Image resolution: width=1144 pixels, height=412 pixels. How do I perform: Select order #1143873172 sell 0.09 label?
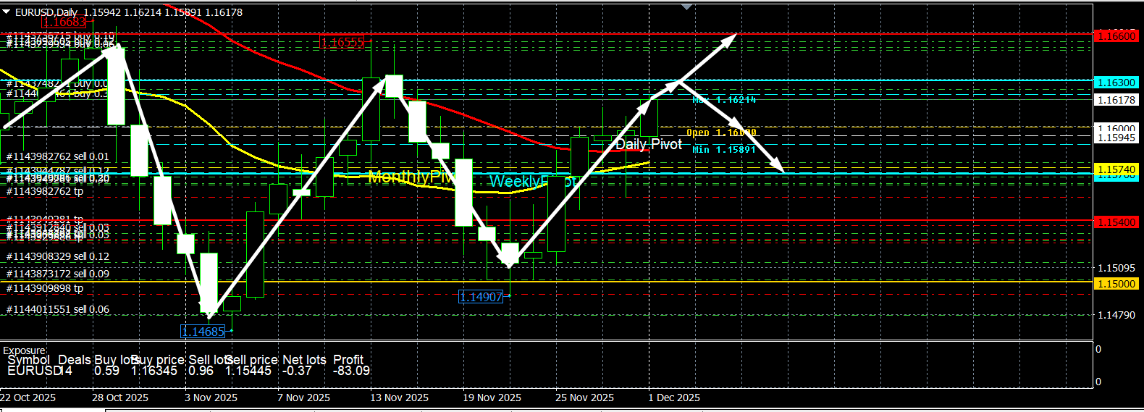click(58, 274)
